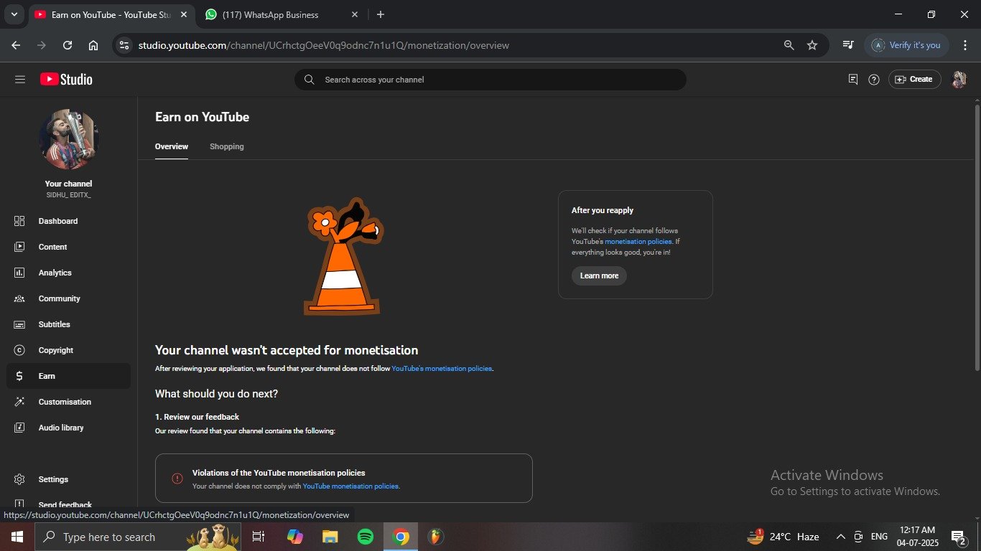Screen dimensions: 981x551
Task: Close the Earn on YouTube tab
Action: point(183,14)
